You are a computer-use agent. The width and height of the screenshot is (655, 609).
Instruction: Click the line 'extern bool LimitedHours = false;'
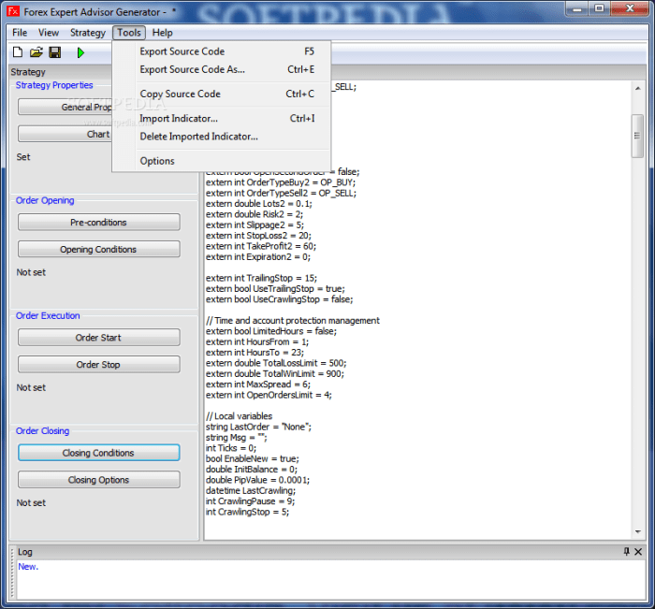pos(271,331)
